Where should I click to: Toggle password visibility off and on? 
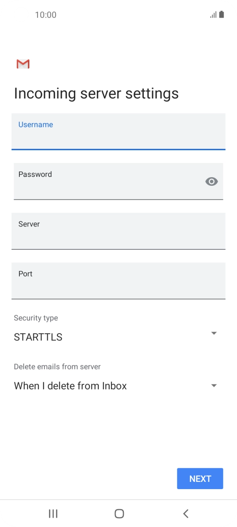212,182
